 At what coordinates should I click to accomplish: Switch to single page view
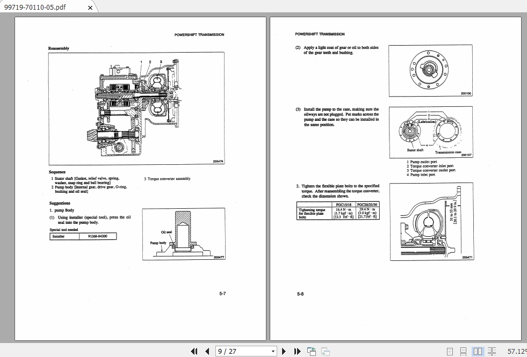(450, 352)
